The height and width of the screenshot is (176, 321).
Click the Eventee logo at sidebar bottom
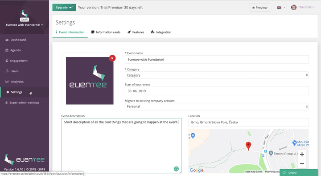(25, 160)
